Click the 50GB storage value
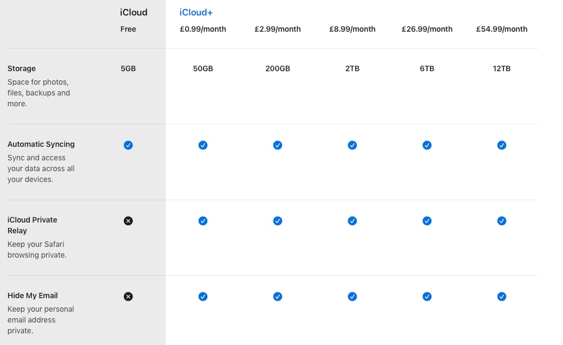This screenshot has height=345, width=563. [x=203, y=69]
